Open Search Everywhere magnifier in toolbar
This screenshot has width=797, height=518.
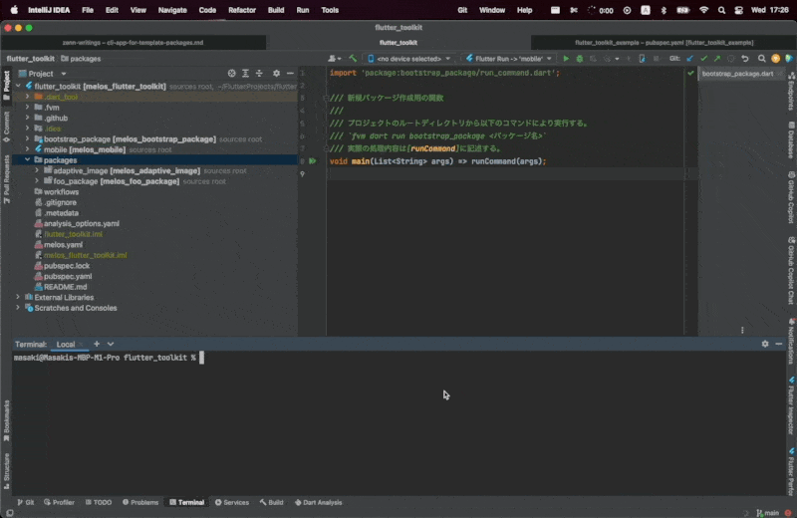click(x=761, y=59)
